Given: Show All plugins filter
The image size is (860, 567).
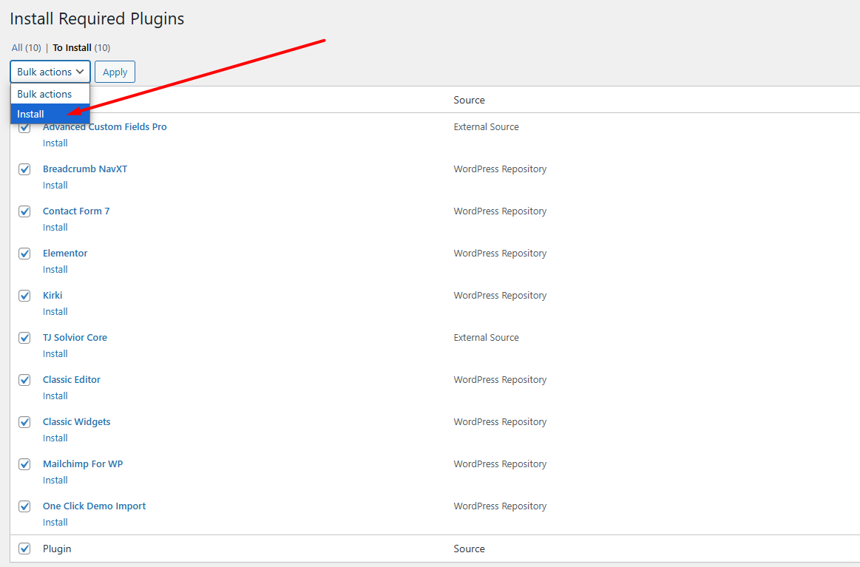Looking at the screenshot, I should point(17,48).
